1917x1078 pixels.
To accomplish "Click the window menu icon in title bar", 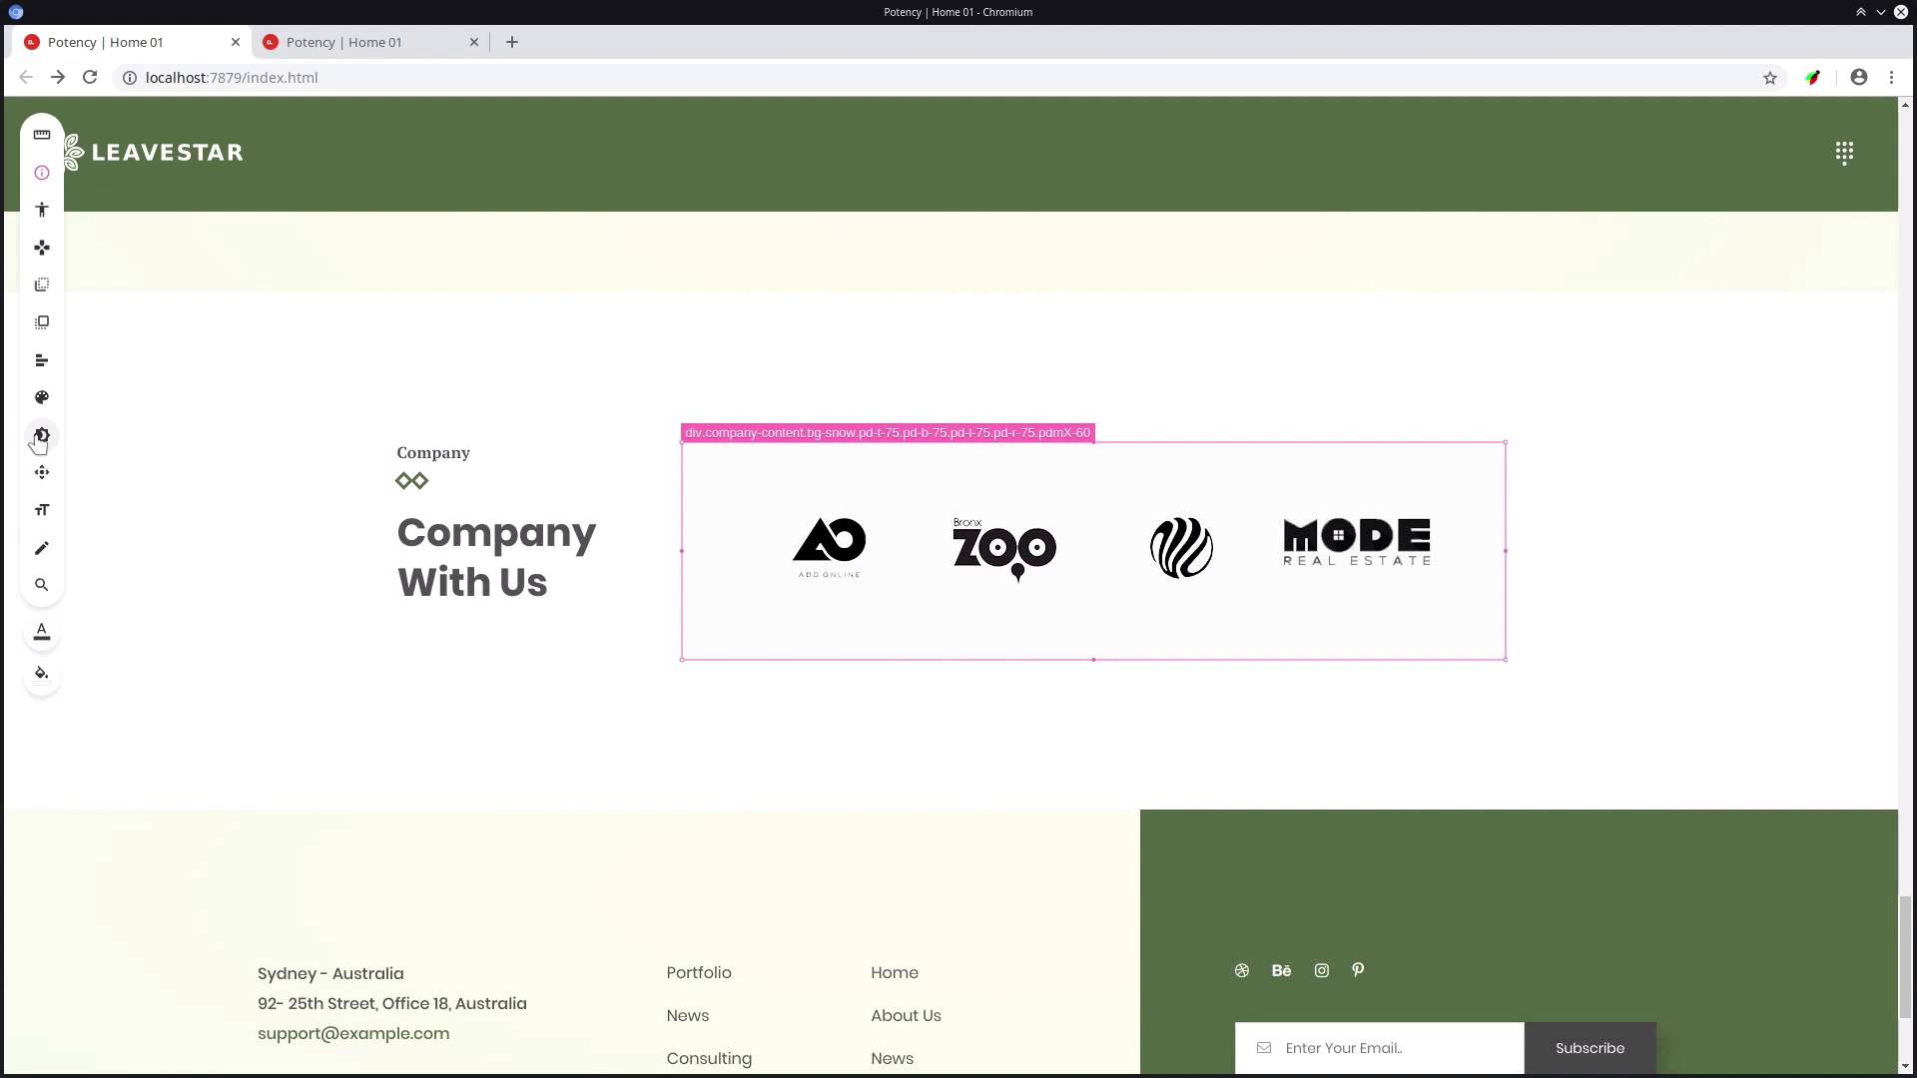I will click(15, 12).
